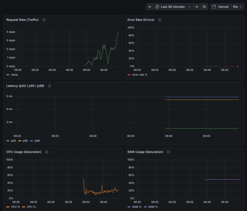Open Request Rate (Traffic) panel title menu
247x211 pixels.
(x=22, y=20)
